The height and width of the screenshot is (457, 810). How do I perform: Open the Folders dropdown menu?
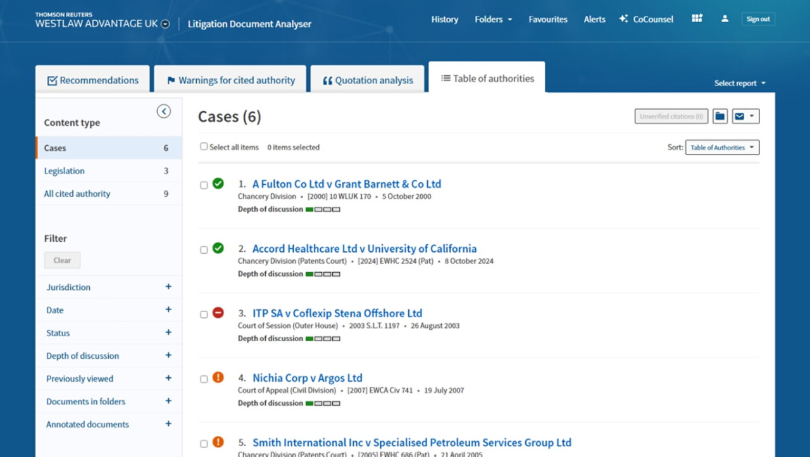494,19
